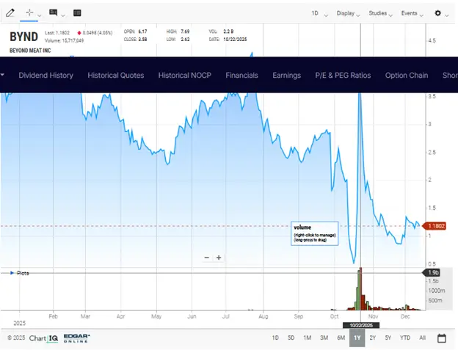This screenshot has height=350, width=458.
Task: Select the pencil drawing tool
Action: pyautogui.click(x=10, y=13)
